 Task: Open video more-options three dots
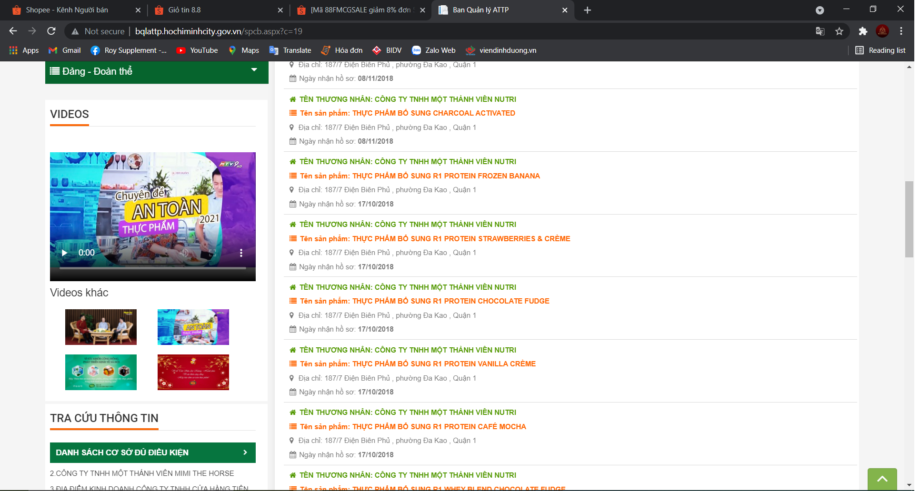(x=241, y=253)
